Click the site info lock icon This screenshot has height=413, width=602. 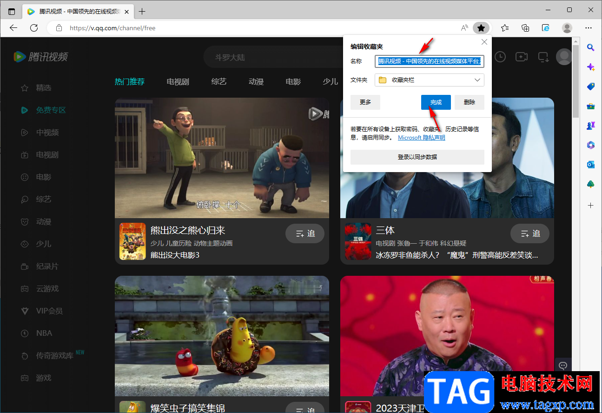tap(59, 28)
